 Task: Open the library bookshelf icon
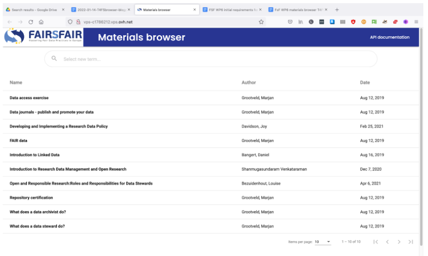(x=301, y=22)
